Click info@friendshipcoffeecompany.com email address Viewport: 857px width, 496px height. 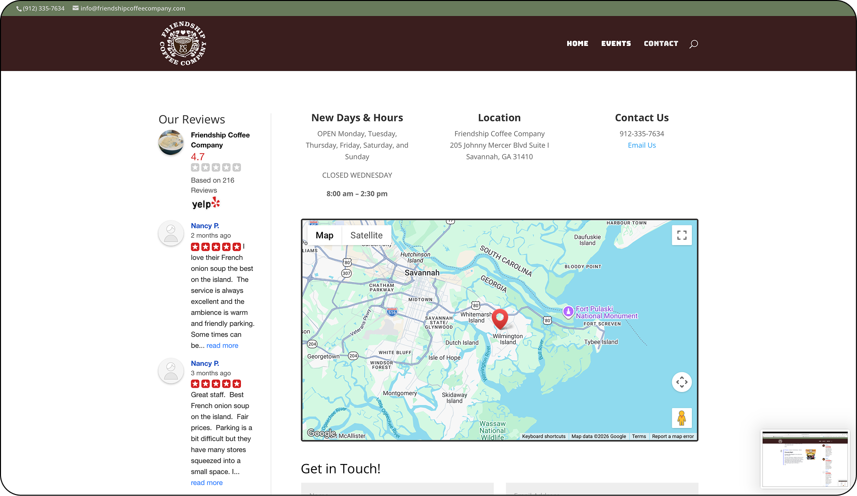pyautogui.click(x=133, y=8)
